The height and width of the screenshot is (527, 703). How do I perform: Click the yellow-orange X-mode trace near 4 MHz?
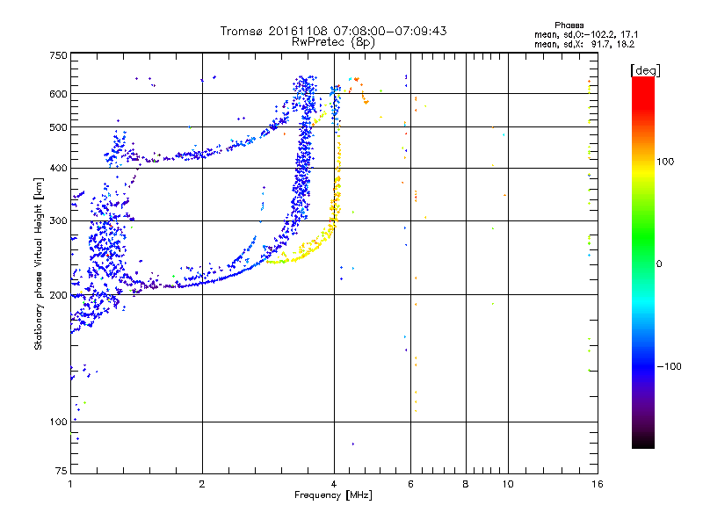pyautogui.click(x=336, y=179)
